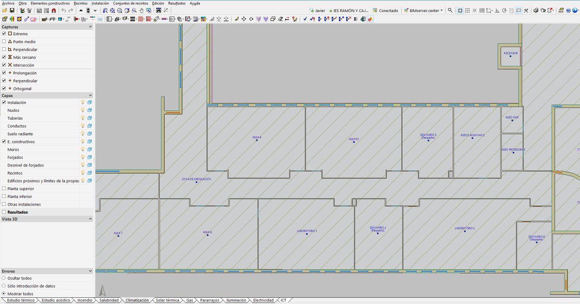Select the Pan hand tool

click(142, 11)
